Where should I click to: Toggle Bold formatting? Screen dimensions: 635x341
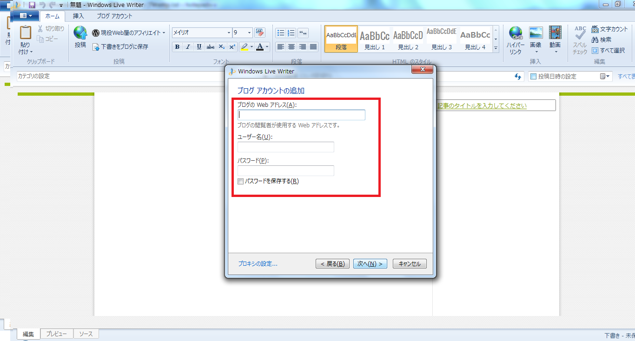177,46
